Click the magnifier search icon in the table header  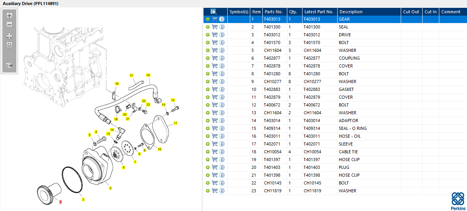click(214, 12)
